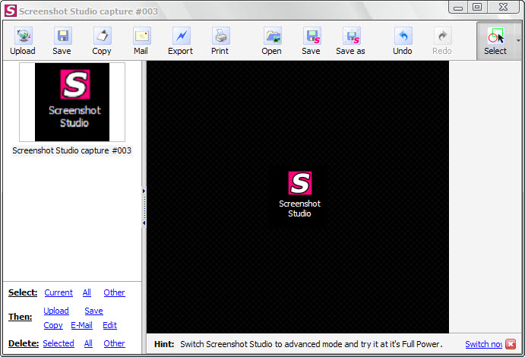Click the Upload toolbar icon
The image size is (525, 357).
pos(23,36)
